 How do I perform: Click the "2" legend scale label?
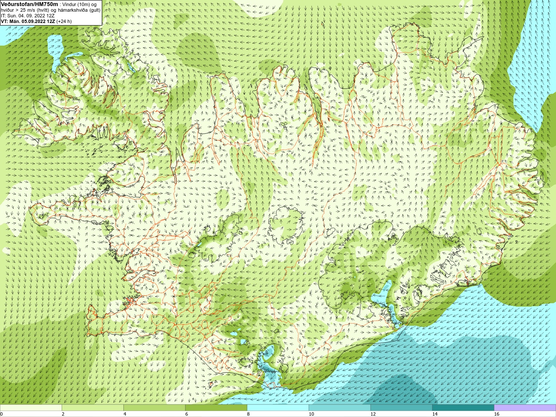tap(63, 414)
